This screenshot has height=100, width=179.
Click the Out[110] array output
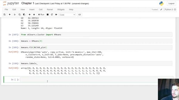click(63, 71)
